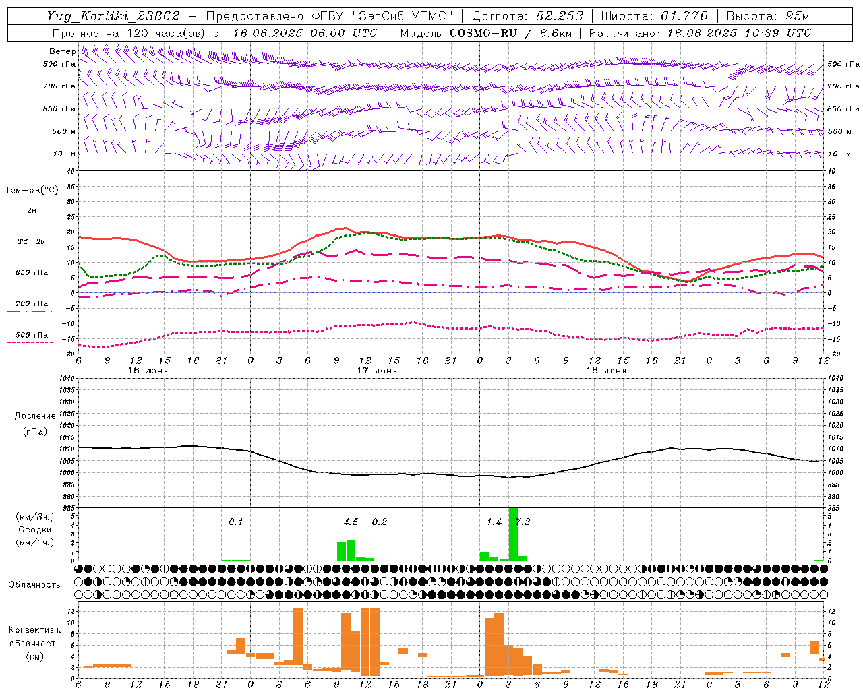863x690 pixels.
Task: Click the tallest green precipitation bar
Action: 513,534
